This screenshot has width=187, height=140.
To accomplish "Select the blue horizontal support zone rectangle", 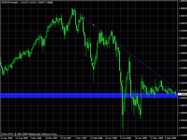I will [x=89, y=96].
